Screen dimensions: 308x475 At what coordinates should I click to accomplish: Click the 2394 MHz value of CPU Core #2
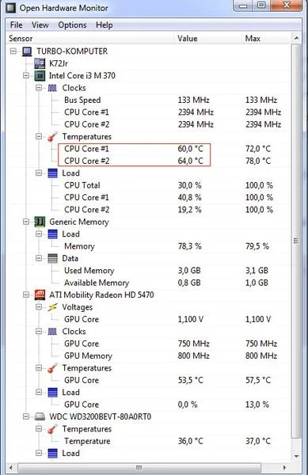pyautogui.click(x=196, y=124)
